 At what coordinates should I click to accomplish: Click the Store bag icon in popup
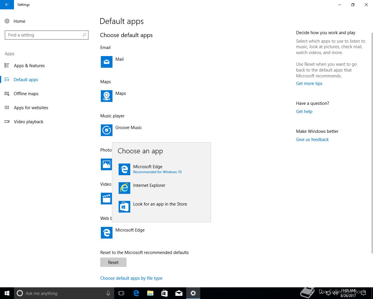pyautogui.click(x=124, y=207)
